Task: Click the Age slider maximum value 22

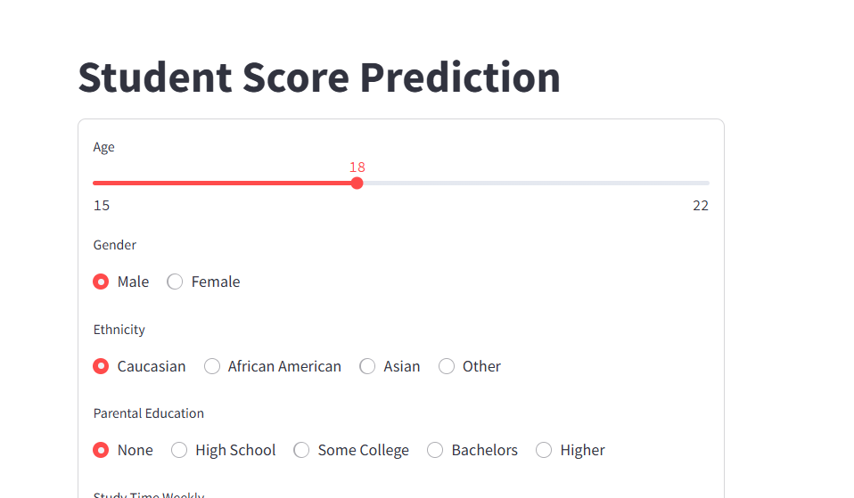Action: (x=701, y=206)
